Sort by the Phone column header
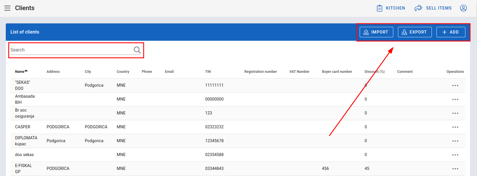 (x=147, y=72)
